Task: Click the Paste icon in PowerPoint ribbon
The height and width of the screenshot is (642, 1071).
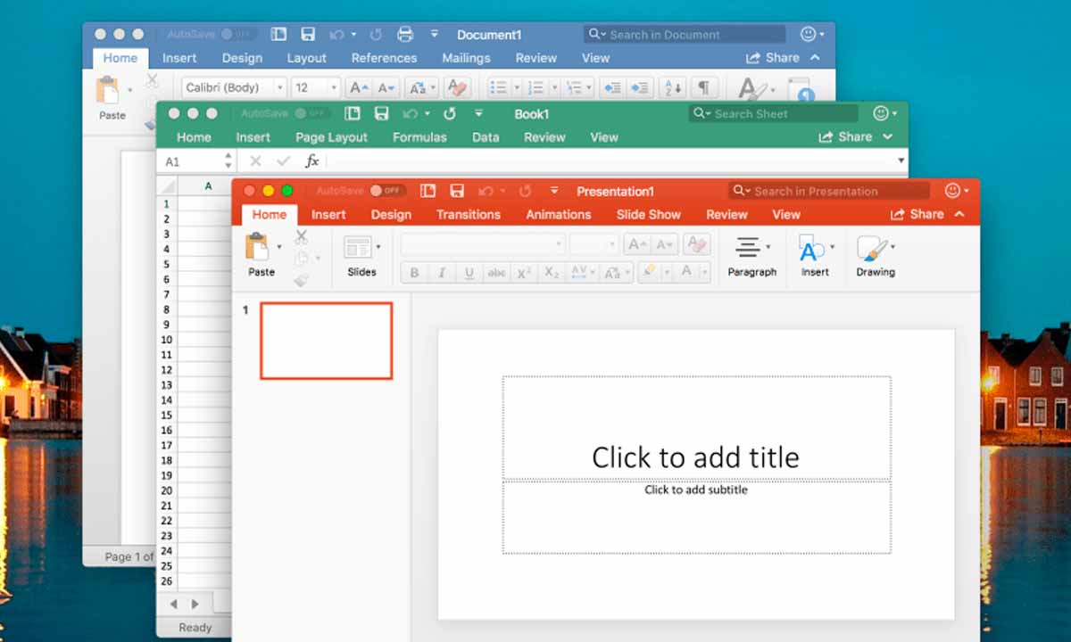Action: coord(259,247)
